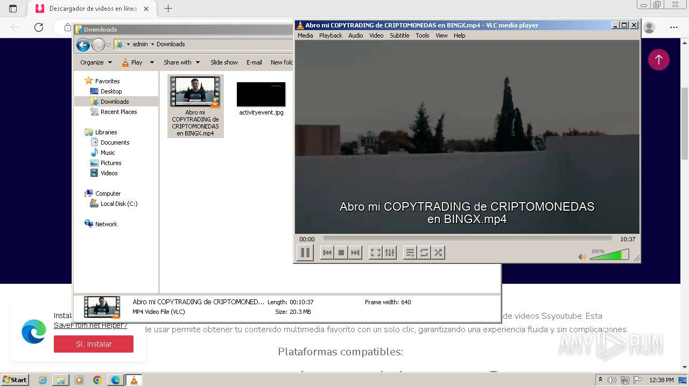Stop playback in VLC
689x387 pixels.
pos(341,253)
